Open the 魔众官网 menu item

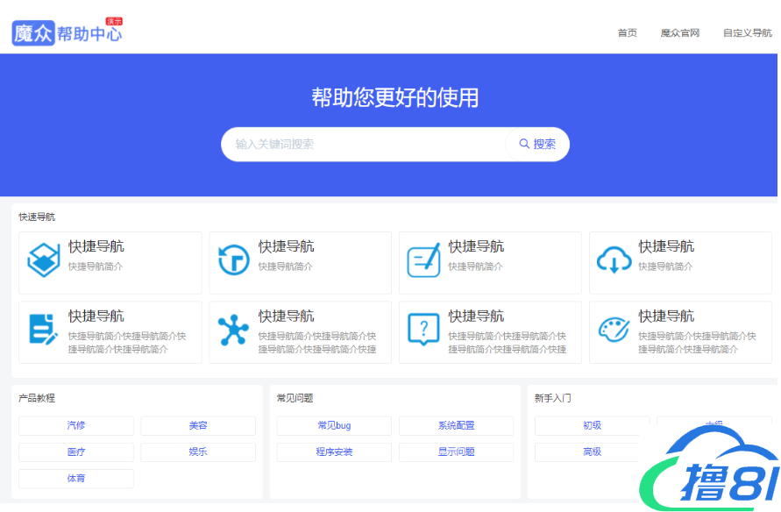[x=679, y=33]
